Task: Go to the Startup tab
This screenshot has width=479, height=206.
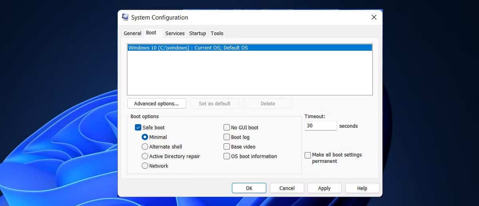Action: point(198,34)
